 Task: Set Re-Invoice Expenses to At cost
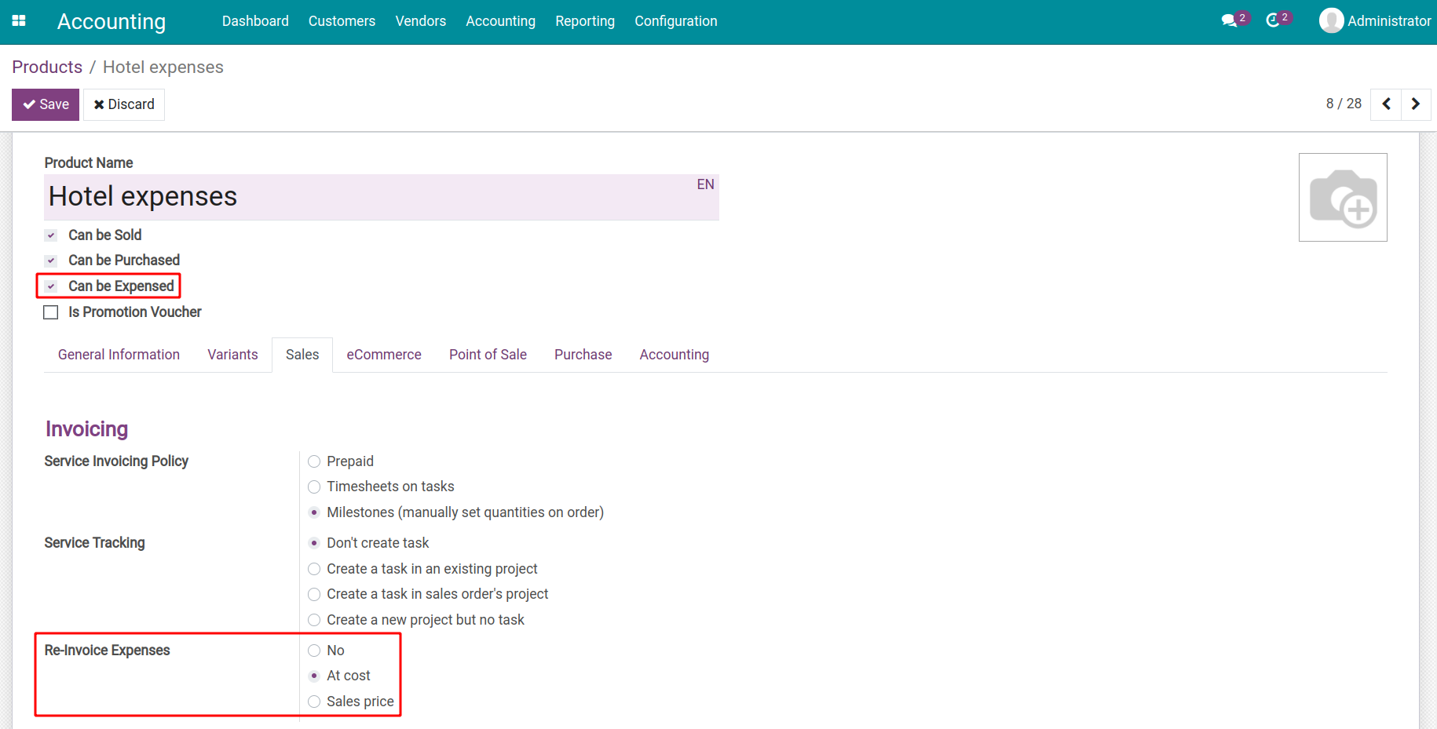(314, 676)
